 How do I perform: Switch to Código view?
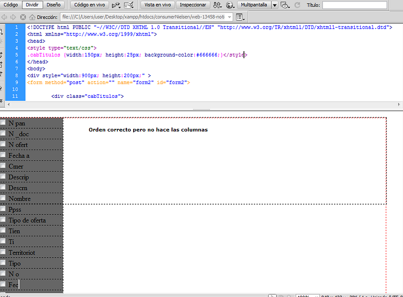coord(11,4)
